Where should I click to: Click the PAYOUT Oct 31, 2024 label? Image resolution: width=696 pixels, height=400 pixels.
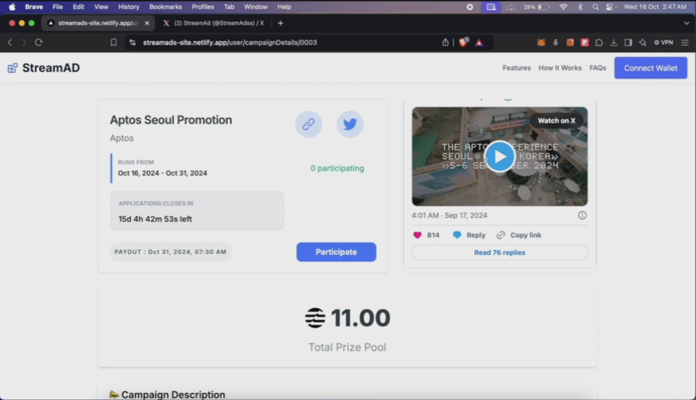(171, 252)
